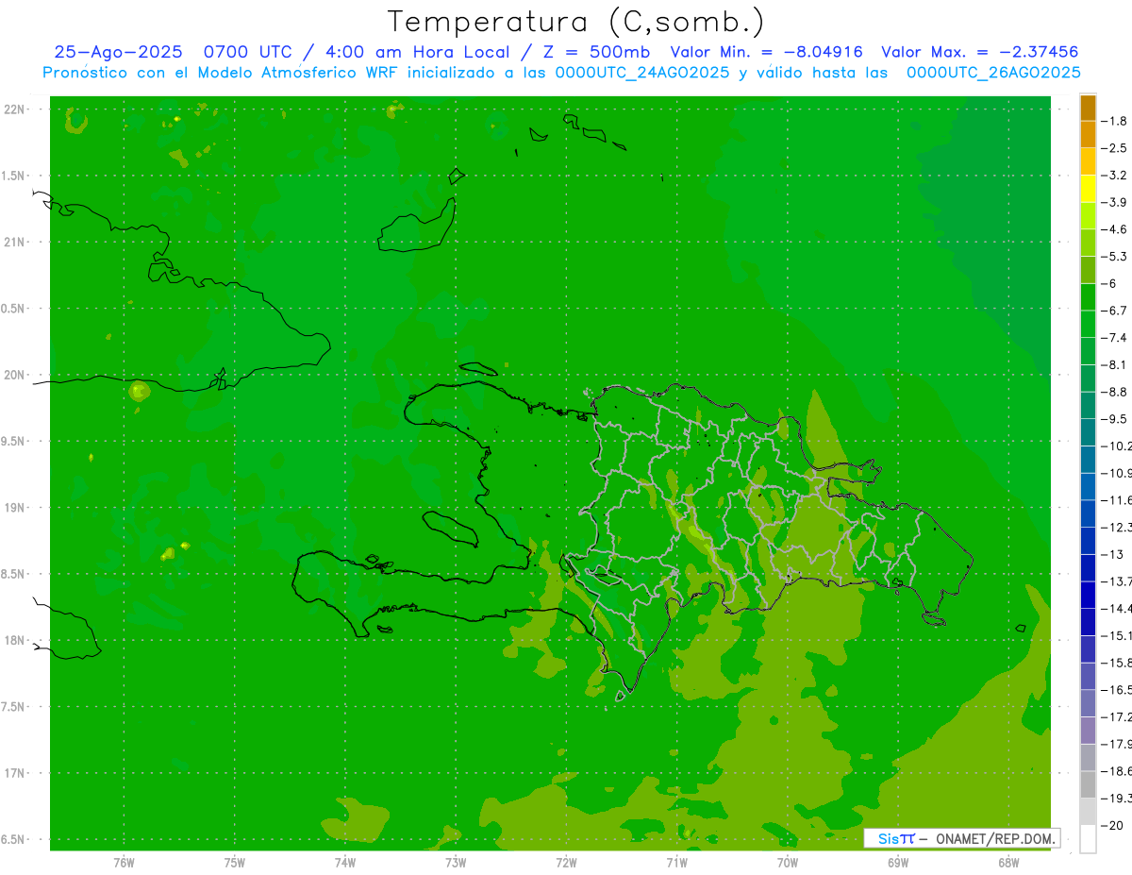Click the "72W" longitude axis label
This screenshot has height=875, width=1132.
(x=566, y=863)
